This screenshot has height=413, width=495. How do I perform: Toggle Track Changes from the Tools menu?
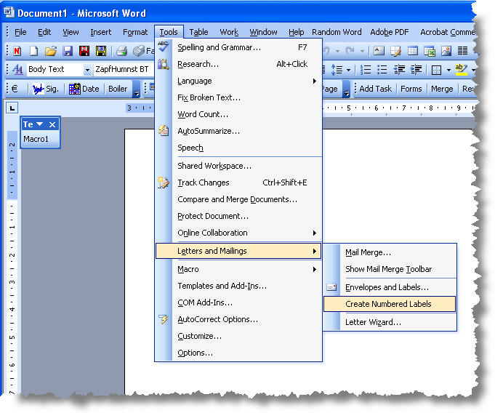point(238,183)
